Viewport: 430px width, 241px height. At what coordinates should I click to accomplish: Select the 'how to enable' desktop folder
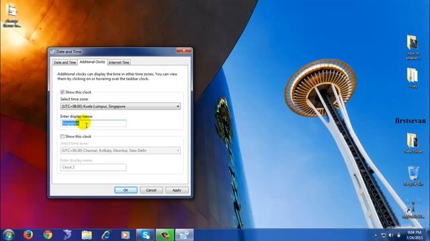pyautogui.click(x=413, y=48)
